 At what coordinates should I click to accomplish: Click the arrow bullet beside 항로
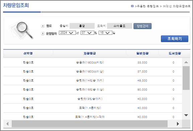click(42, 26)
